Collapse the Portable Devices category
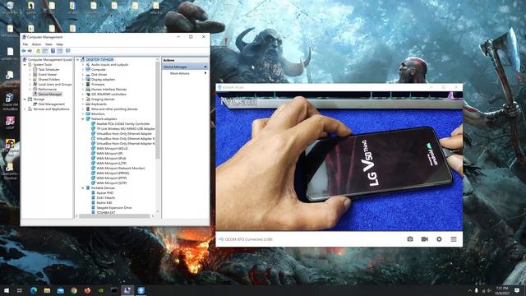 click(83, 188)
